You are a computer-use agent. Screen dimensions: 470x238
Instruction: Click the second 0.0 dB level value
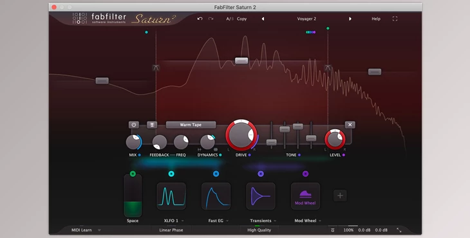(x=381, y=230)
